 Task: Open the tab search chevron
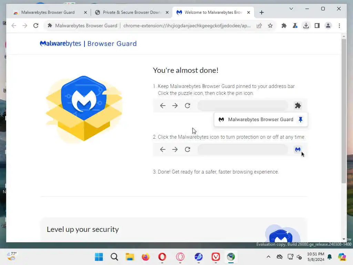[291, 9]
